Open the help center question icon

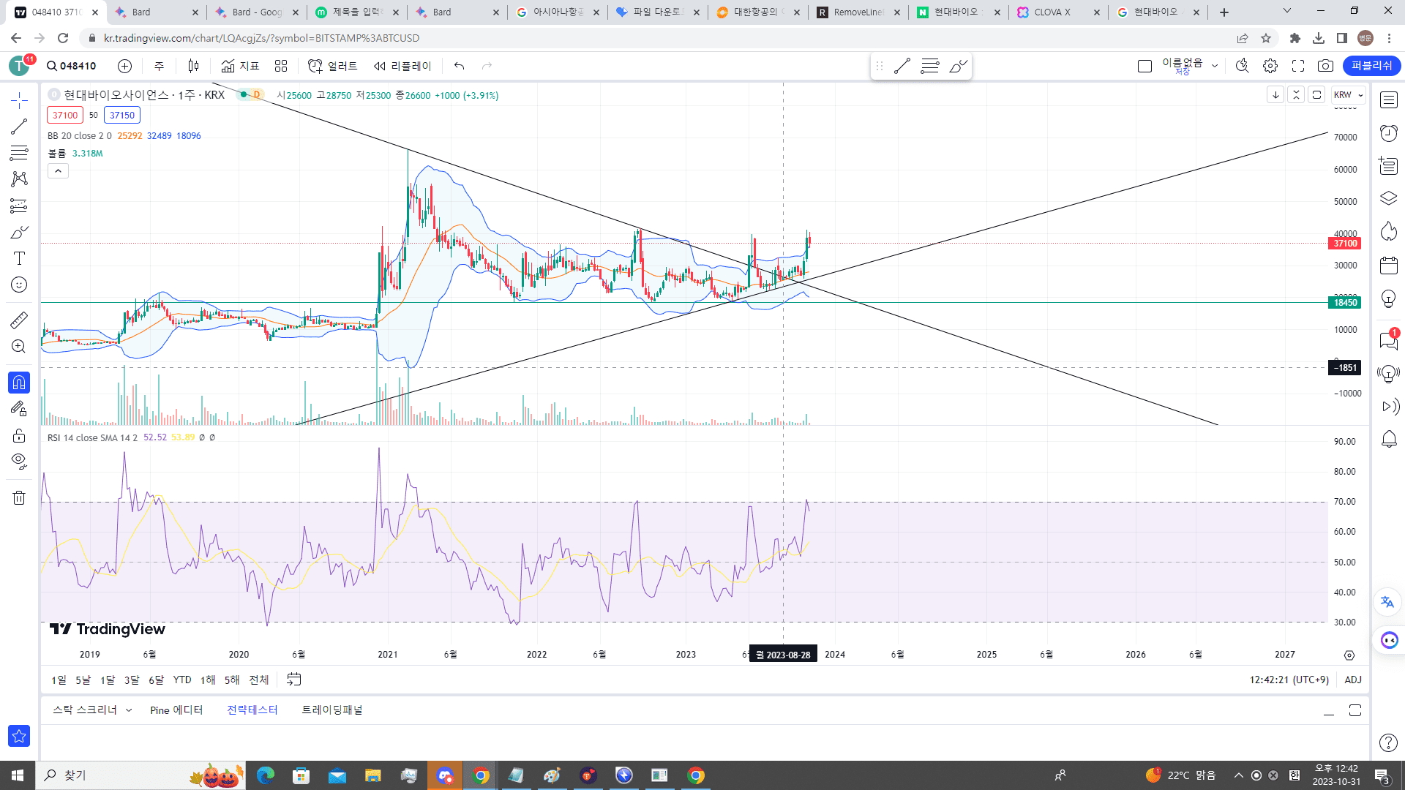[x=1388, y=743]
